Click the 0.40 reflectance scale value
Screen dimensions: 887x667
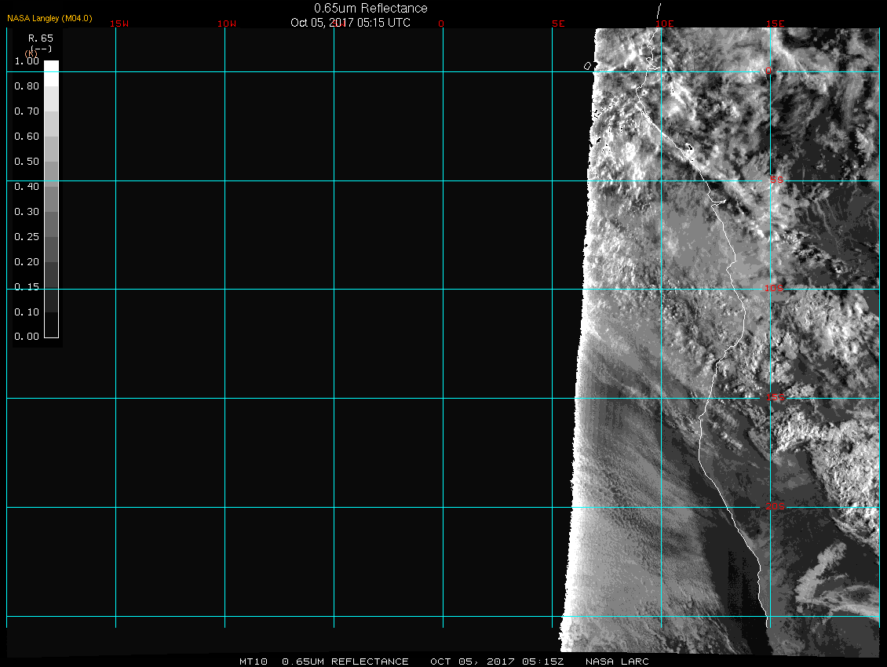point(27,187)
